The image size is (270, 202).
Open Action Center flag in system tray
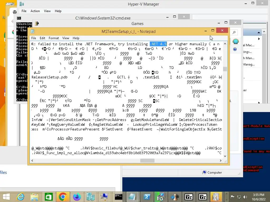[x=233, y=197]
